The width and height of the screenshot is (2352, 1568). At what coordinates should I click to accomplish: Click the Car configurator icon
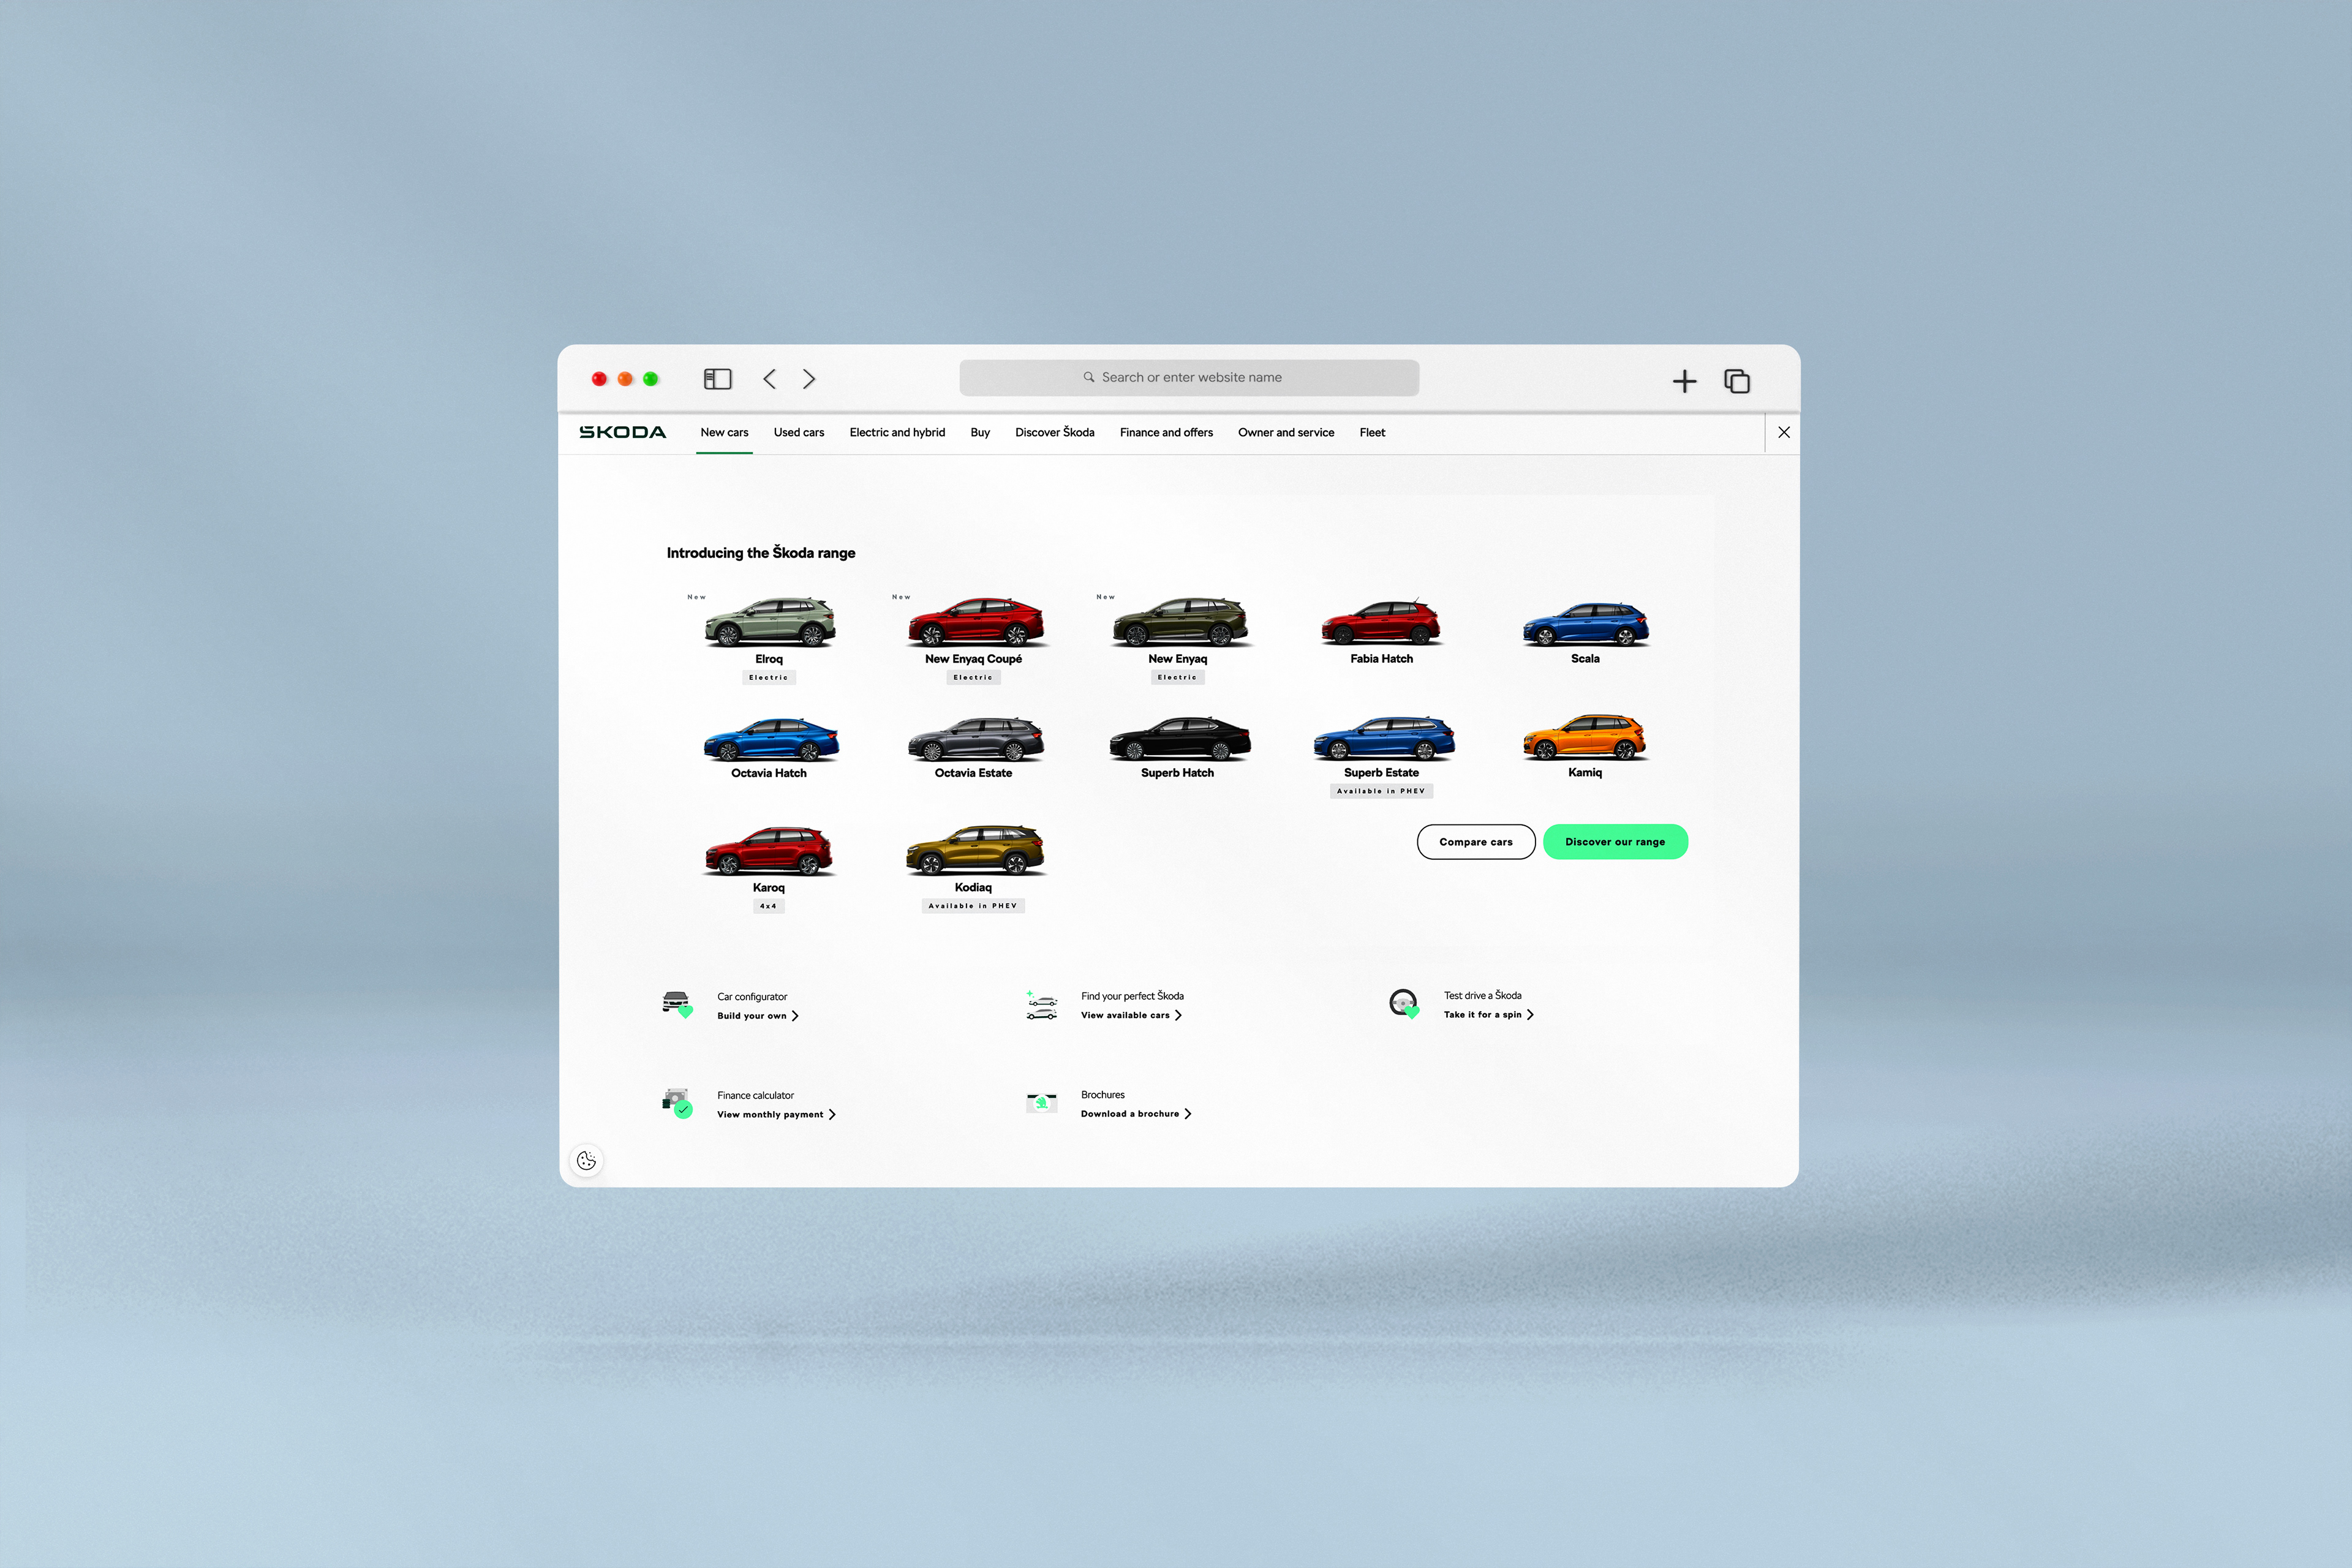point(677,1004)
